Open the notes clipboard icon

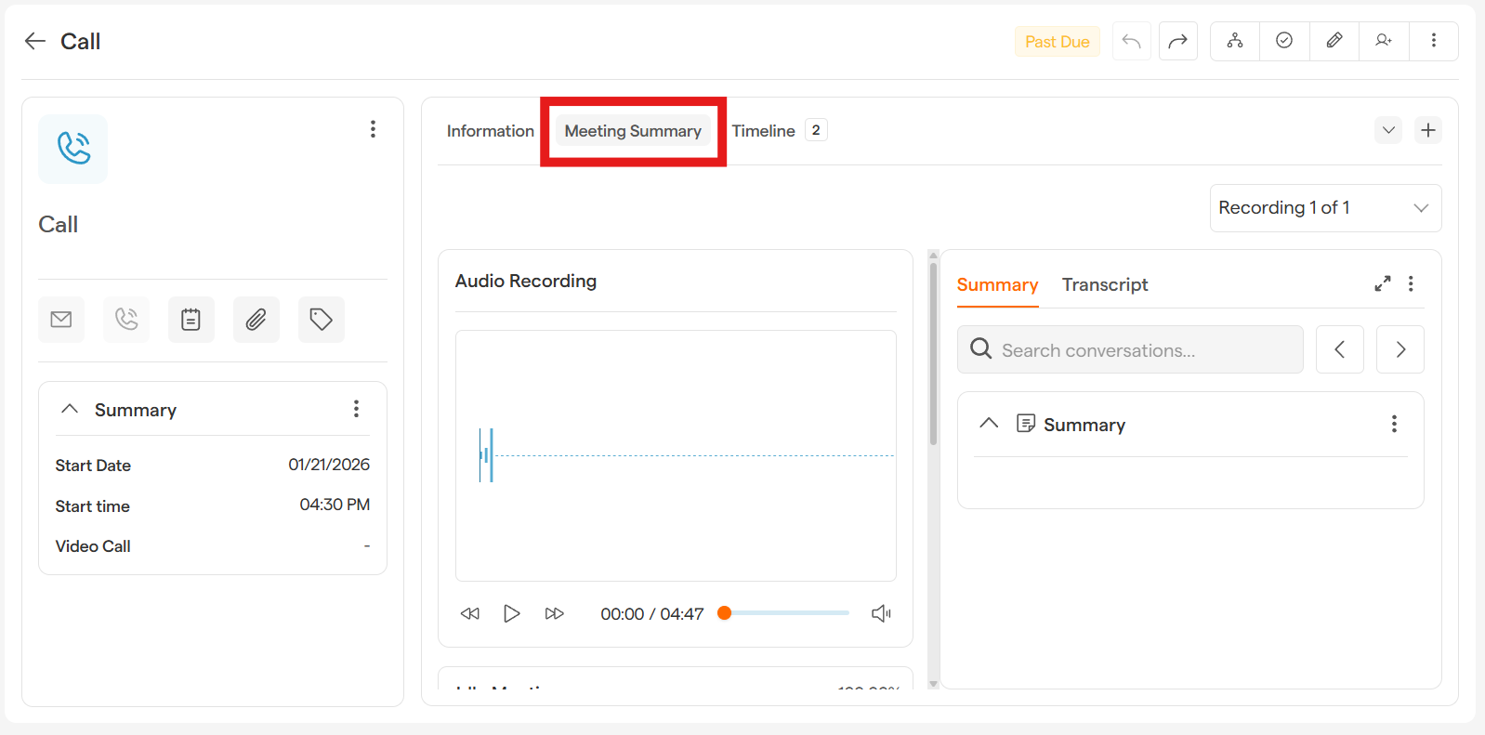coord(191,320)
